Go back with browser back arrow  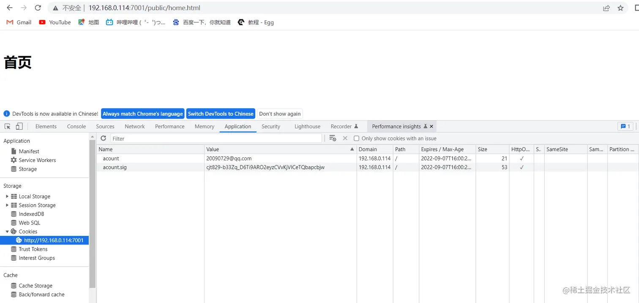(10, 8)
